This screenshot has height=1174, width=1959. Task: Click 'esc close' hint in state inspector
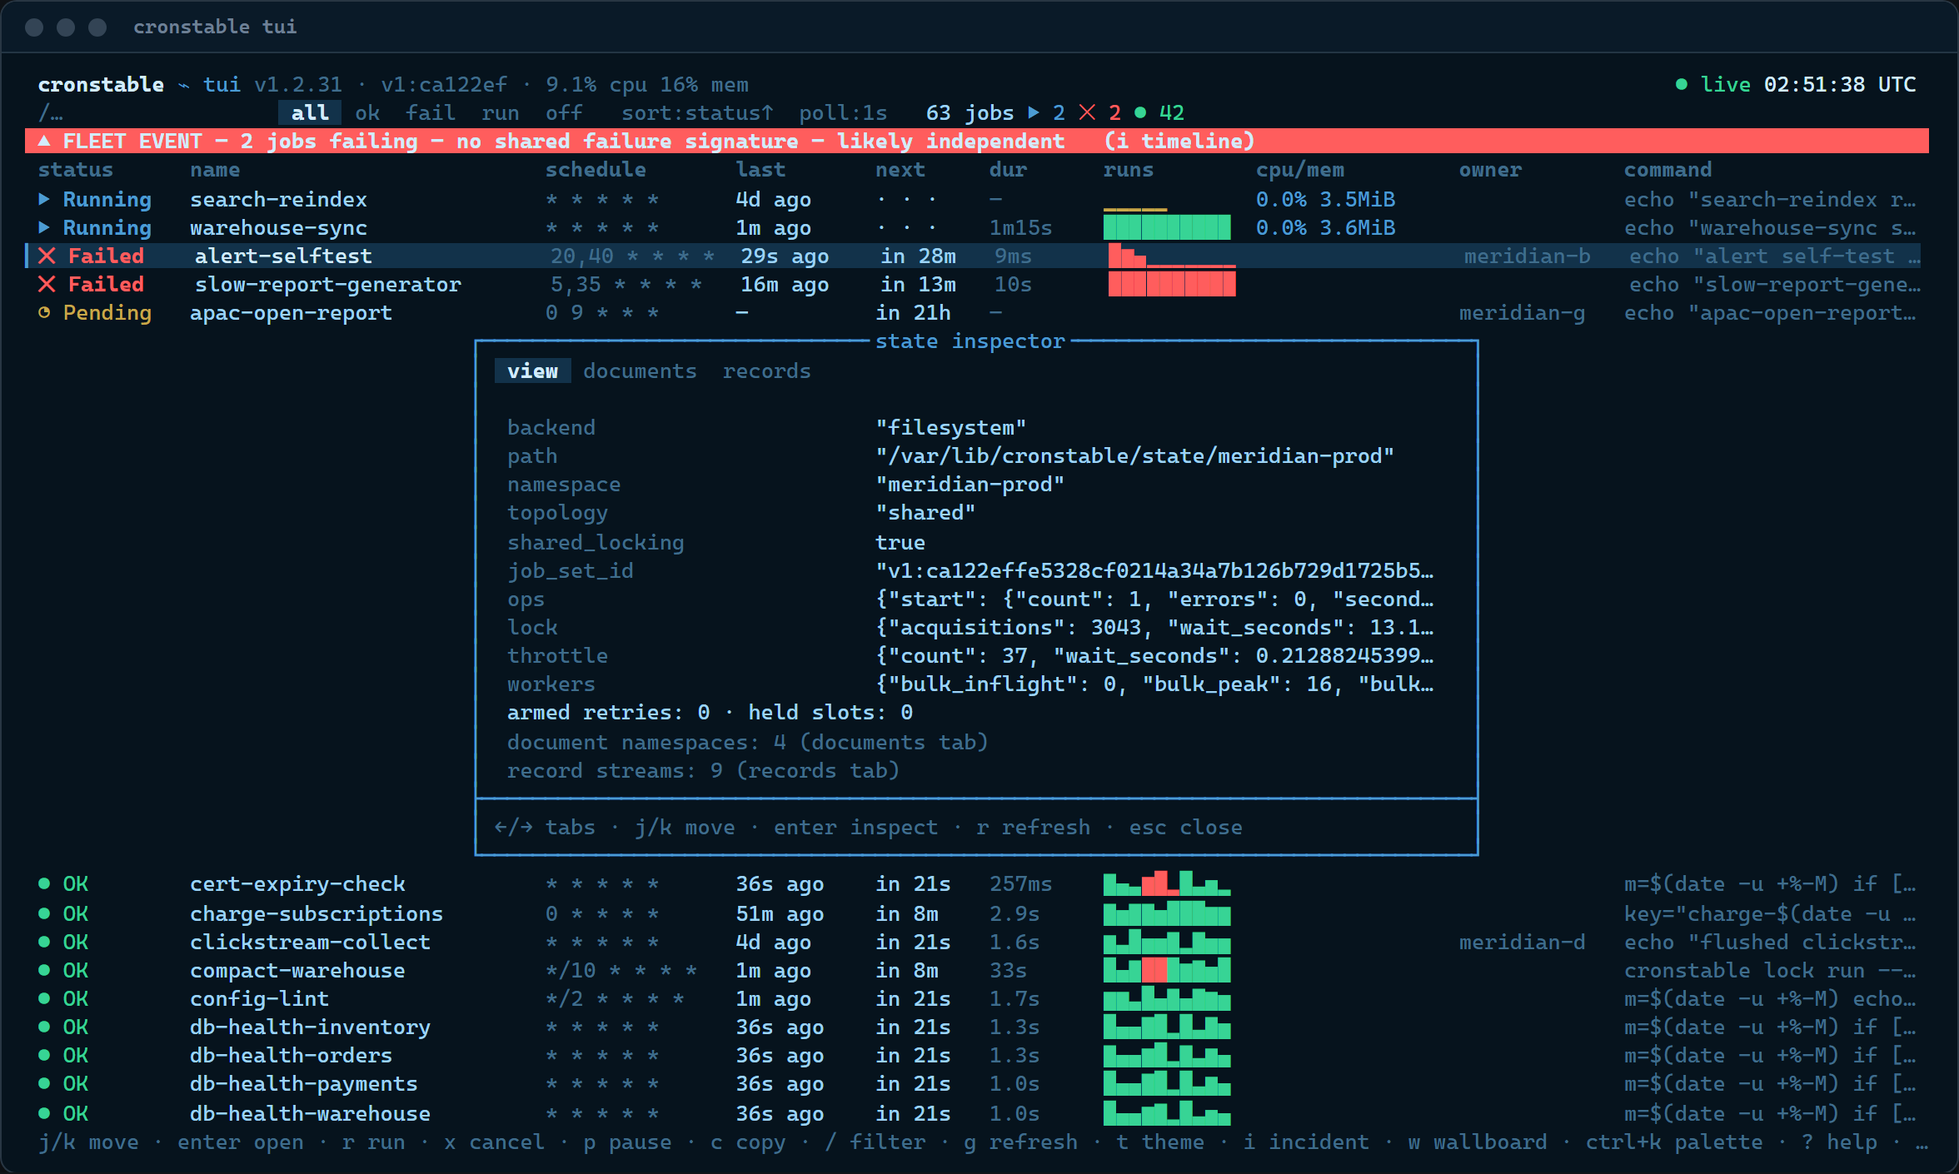(1185, 827)
